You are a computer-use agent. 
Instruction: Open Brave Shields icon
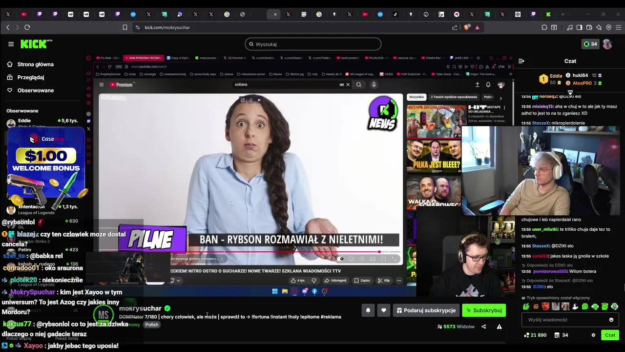coord(467,27)
